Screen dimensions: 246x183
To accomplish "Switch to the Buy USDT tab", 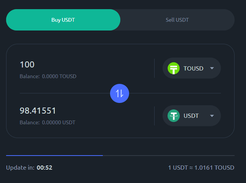I will (63, 20).
